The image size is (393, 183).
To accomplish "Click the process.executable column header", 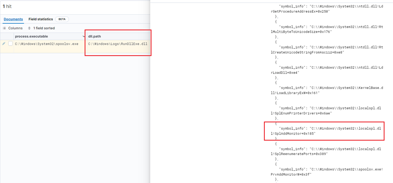I will 31,36.
